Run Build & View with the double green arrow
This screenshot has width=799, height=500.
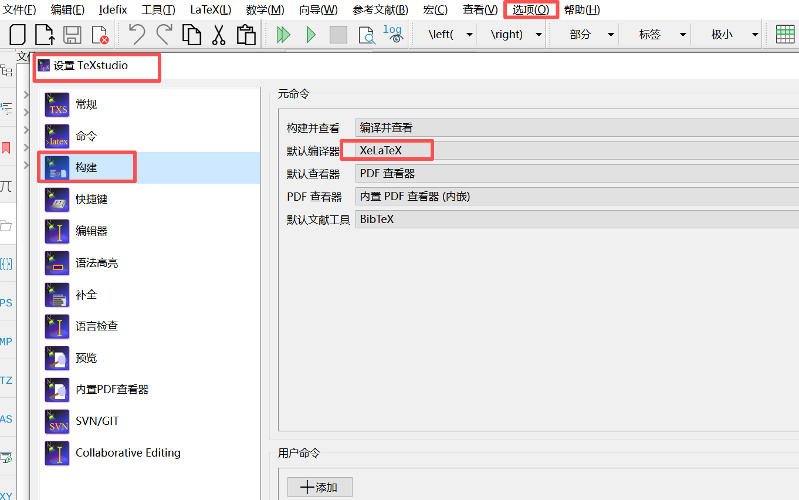click(283, 35)
